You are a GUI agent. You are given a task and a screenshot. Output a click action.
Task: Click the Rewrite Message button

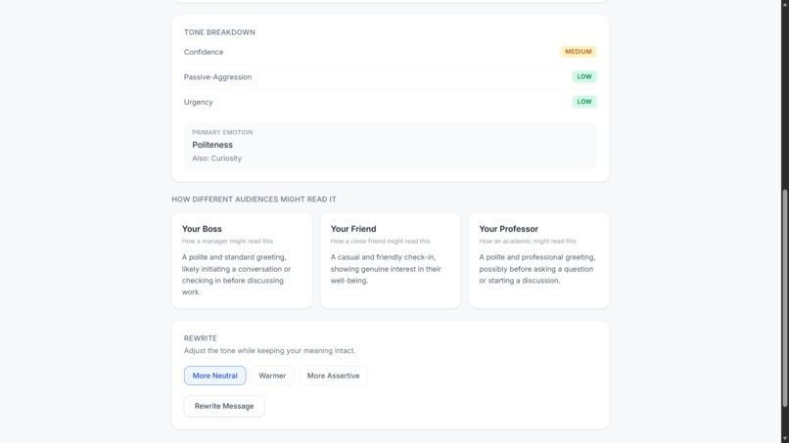point(224,406)
